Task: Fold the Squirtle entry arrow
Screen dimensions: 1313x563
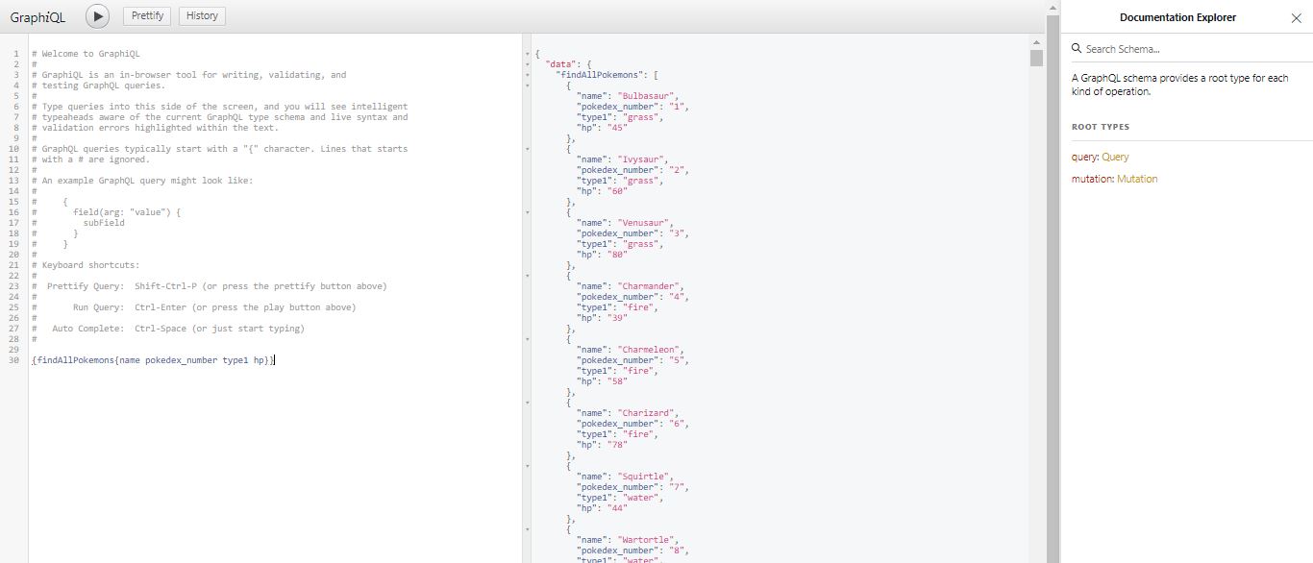Action: click(528, 466)
